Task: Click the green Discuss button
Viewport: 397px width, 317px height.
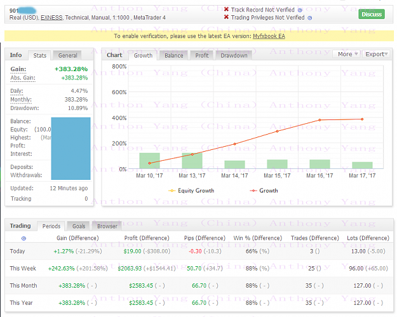Action: [x=372, y=14]
